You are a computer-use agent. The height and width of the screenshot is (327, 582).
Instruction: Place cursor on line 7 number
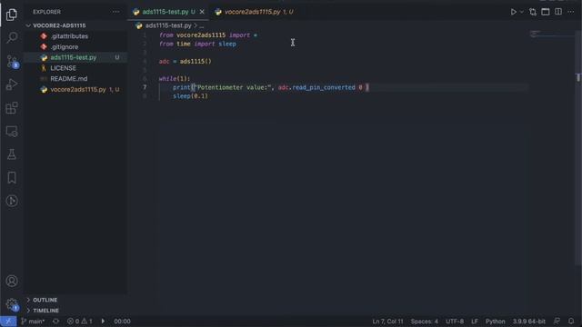pyautogui.click(x=145, y=87)
